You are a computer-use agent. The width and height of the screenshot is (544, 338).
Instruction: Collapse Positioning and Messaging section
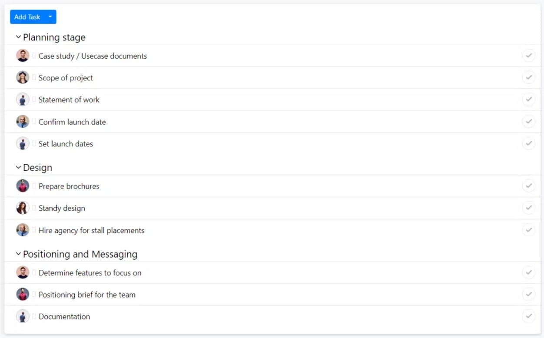(x=18, y=254)
